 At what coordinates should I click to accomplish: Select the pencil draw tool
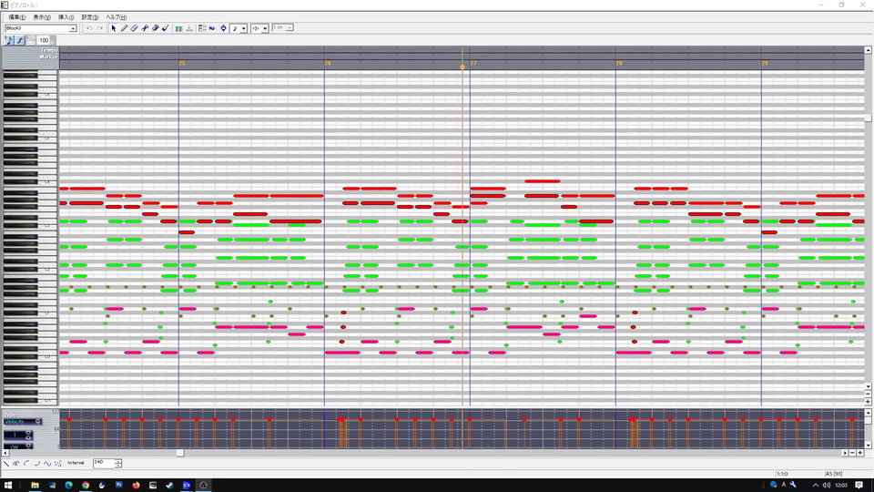[x=124, y=28]
